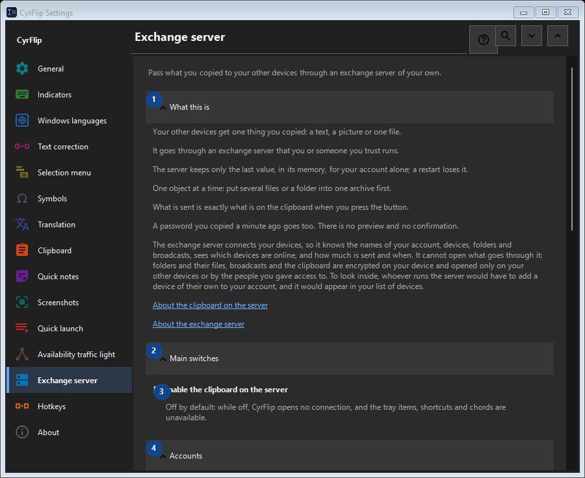The height and width of the screenshot is (478, 585).
Task: Open Screenshots via its teal icon
Action: 22,303
